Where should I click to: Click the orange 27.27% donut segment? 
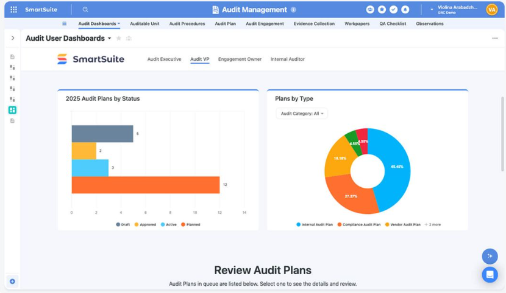tap(350, 196)
